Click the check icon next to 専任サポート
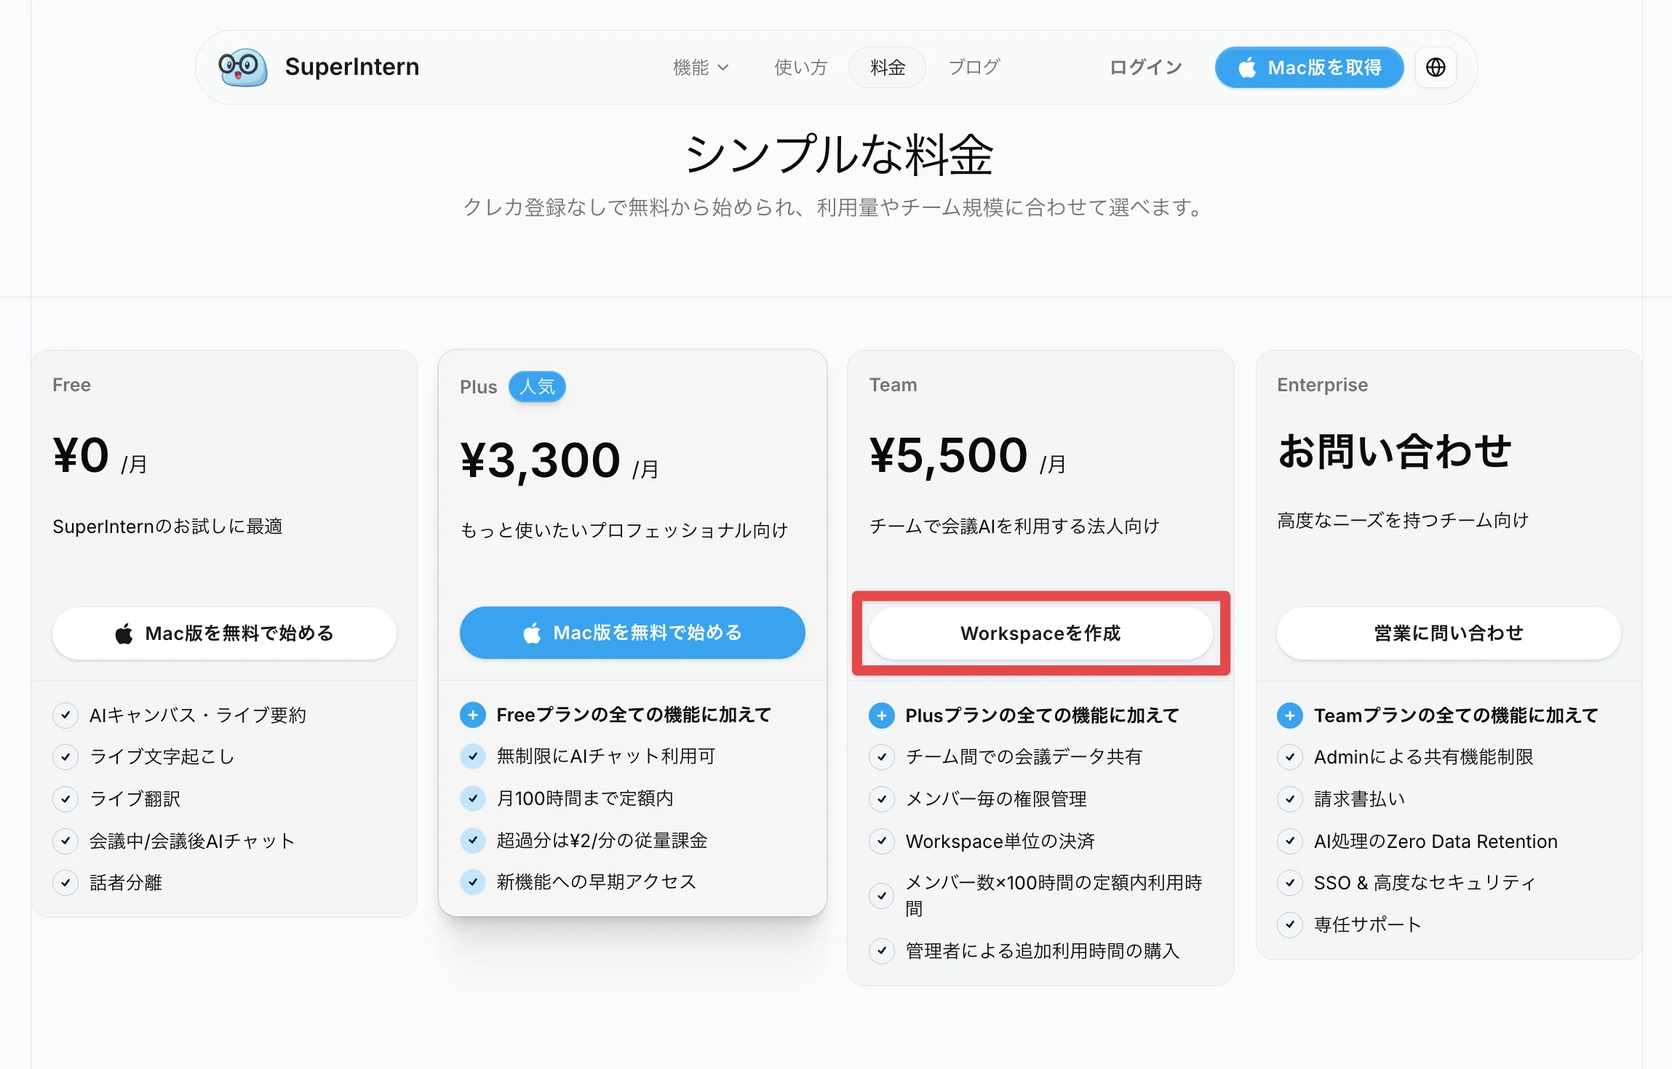Image resolution: width=1672 pixels, height=1069 pixels. 1290,925
